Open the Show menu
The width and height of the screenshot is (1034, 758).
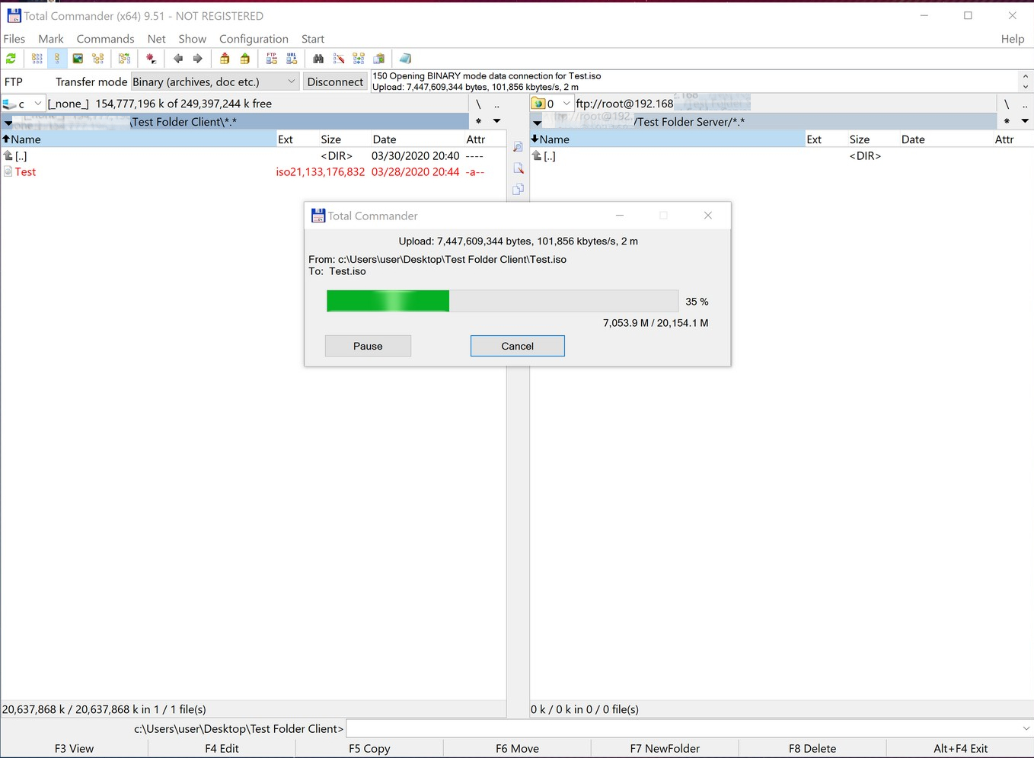(193, 39)
